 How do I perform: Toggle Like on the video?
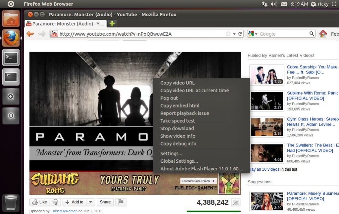pos(39,202)
